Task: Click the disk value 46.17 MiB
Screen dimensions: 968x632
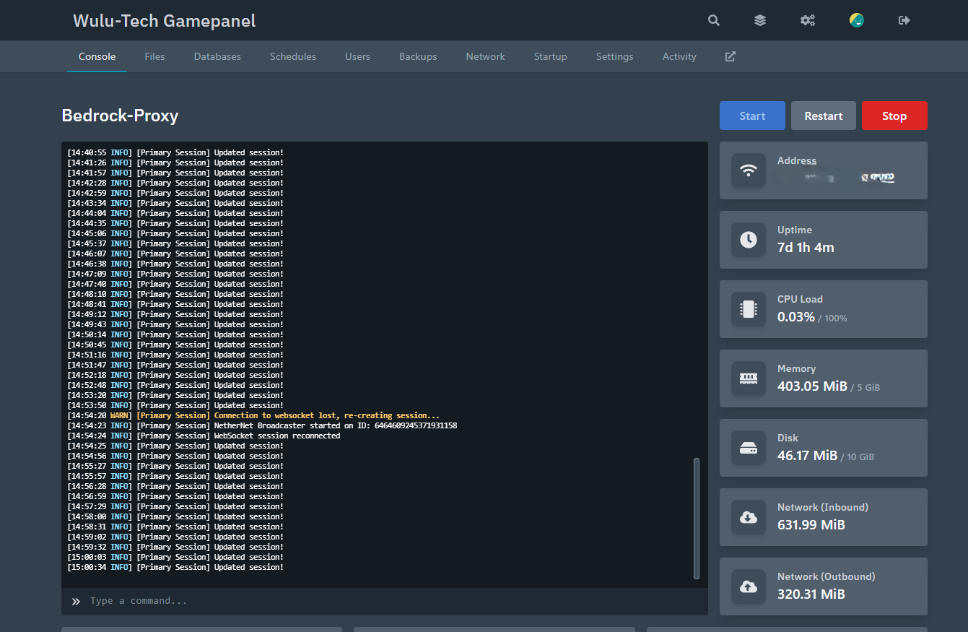Action: 807,456
